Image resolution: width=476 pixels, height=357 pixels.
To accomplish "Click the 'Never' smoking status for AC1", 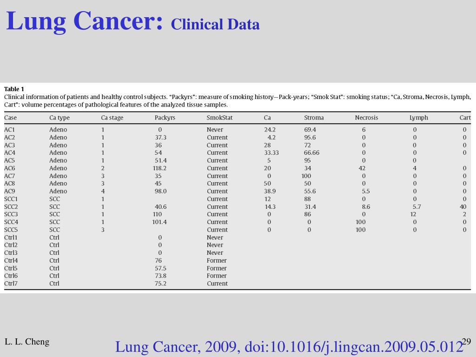I will 215,130.
